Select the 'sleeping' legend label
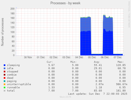The image size is (131, 100). point(13,65)
